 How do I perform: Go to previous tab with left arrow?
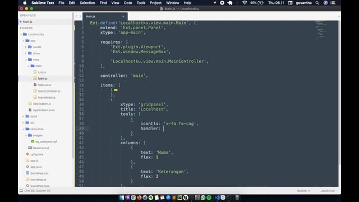pyautogui.click(x=76, y=16)
